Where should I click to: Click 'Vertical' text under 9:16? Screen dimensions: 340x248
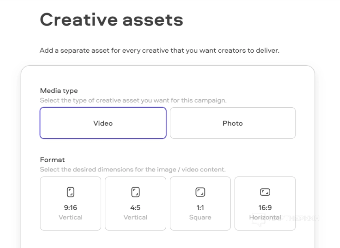tap(71, 217)
